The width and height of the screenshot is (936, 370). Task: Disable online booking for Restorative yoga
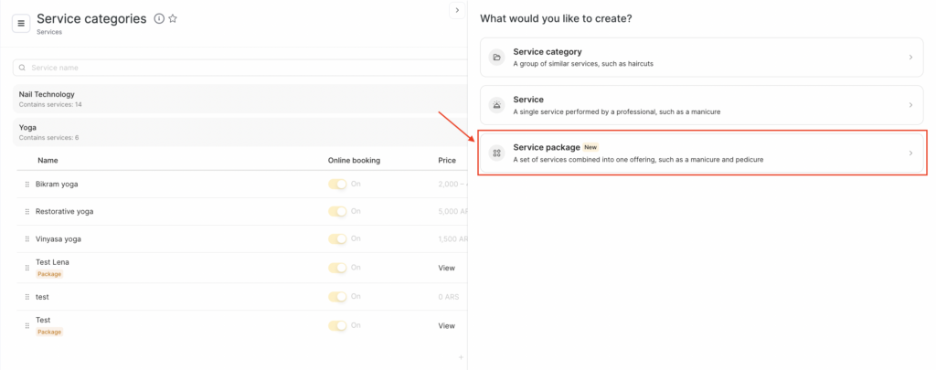[338, 212]
